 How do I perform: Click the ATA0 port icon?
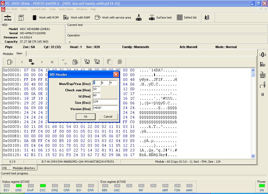point(8,18)
